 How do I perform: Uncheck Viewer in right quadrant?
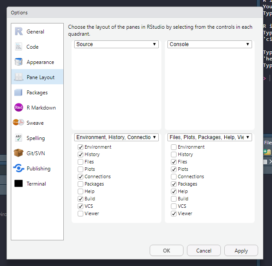click(x=174, y=213)
